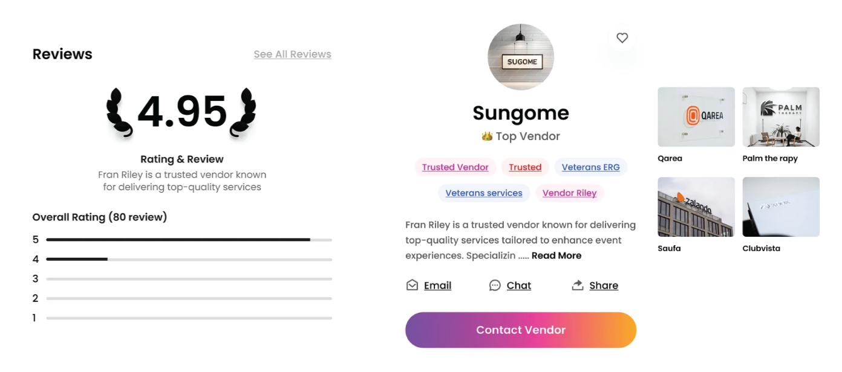Click the heart favorite icon
The height and width of the screenshot is (372, 842).
click(622, 38)
